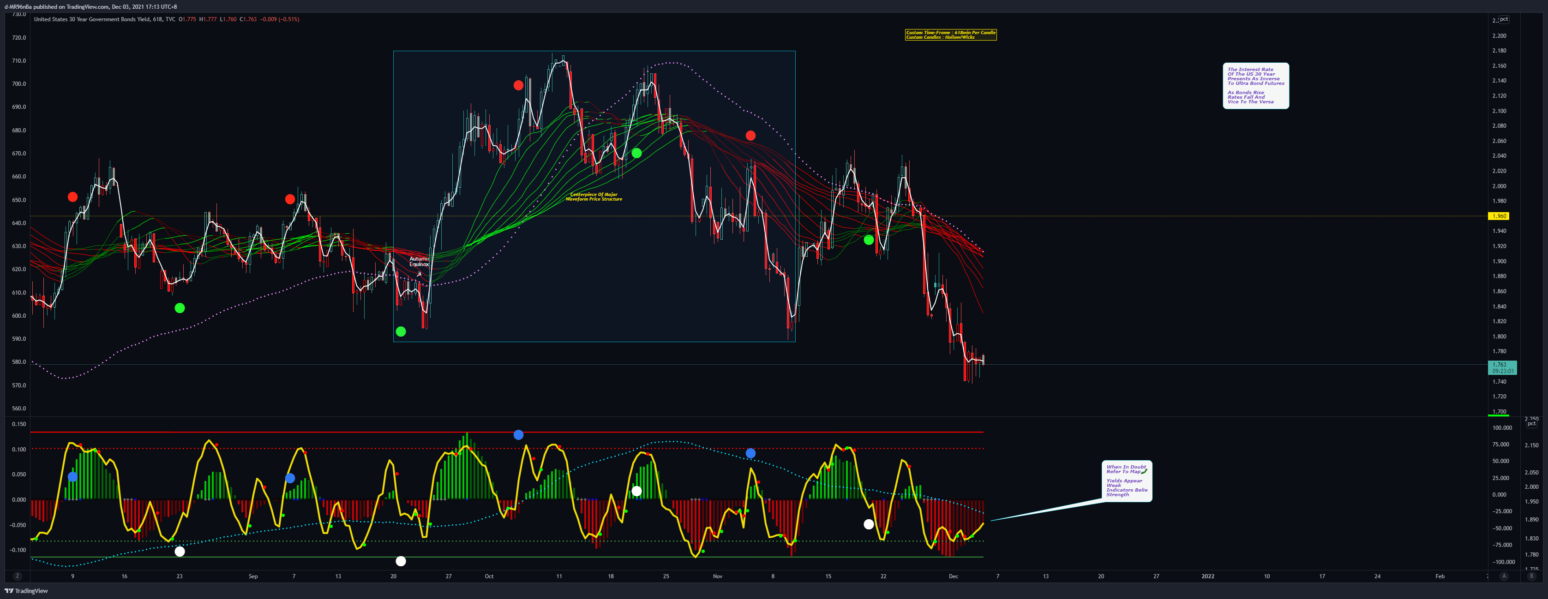
Task: Click the 'published on TradingView.com' header text
Action: point(71,6)
